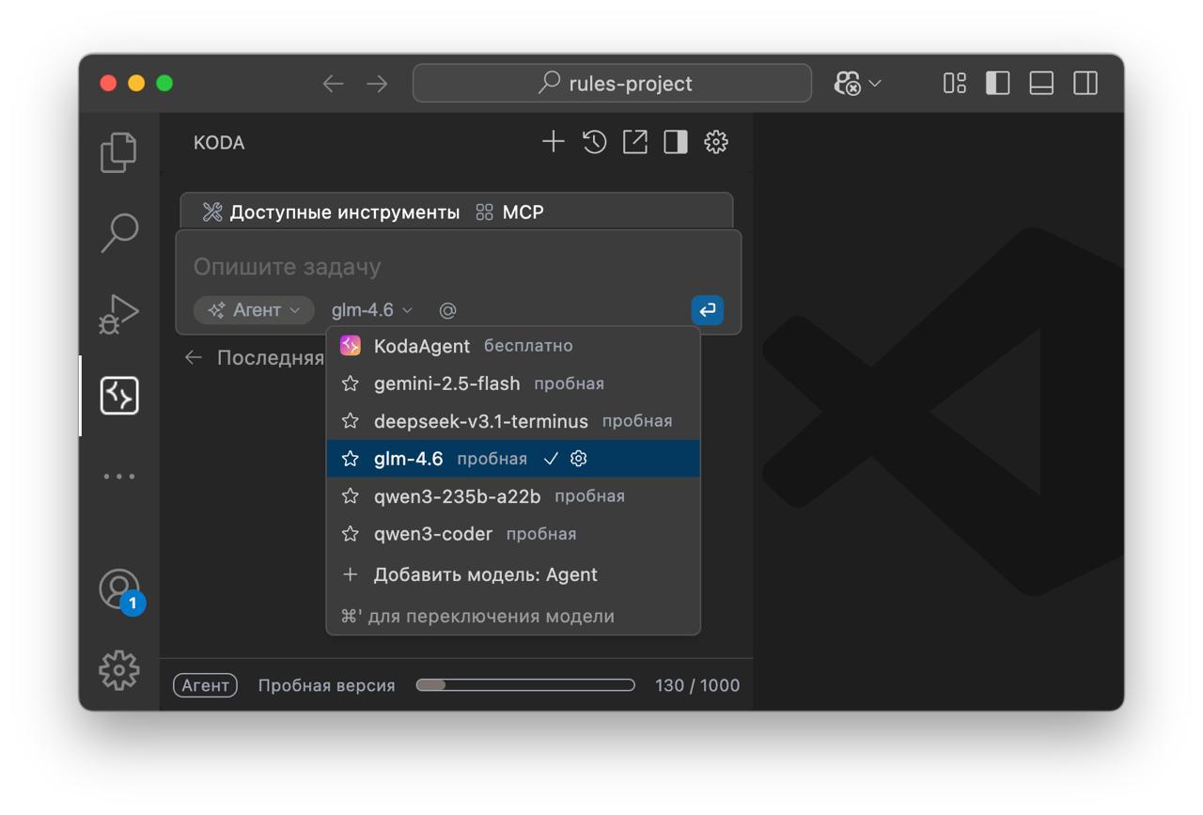
Task: Start a new chat with the plus icon
Action: (x=553, y=142)
